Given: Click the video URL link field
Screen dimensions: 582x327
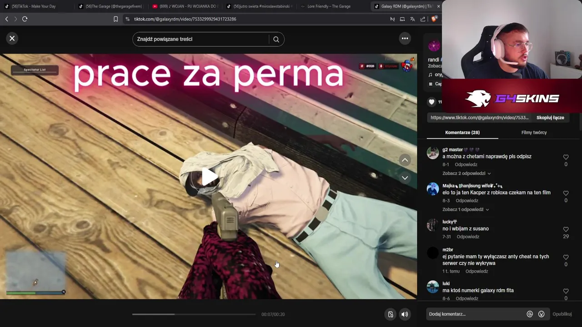Looking at the screenshot, I should [x=480, y=118].
